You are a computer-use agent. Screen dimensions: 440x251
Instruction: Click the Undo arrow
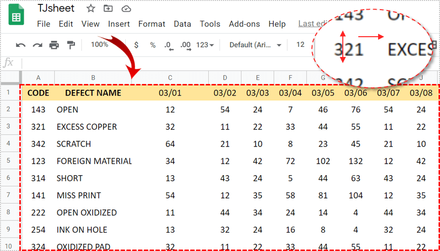click(20, 45)
